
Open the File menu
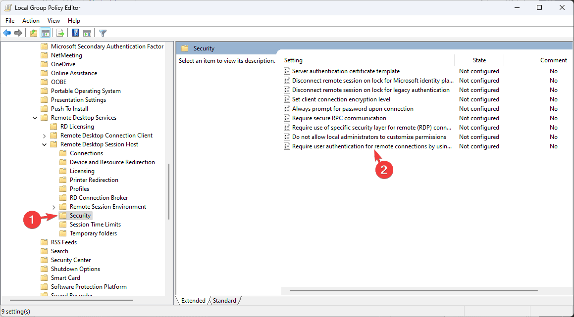(10, 21)
